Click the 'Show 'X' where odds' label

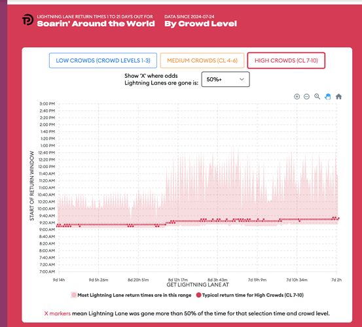click(x=151, y=76)
